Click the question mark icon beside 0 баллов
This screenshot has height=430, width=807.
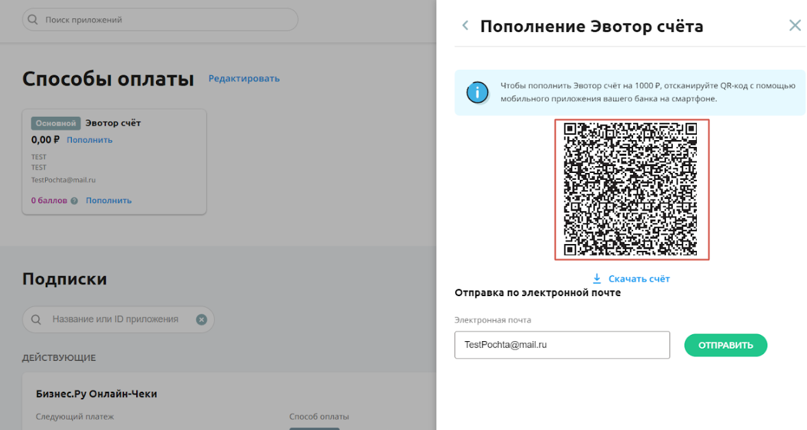(x=74, y=201)
